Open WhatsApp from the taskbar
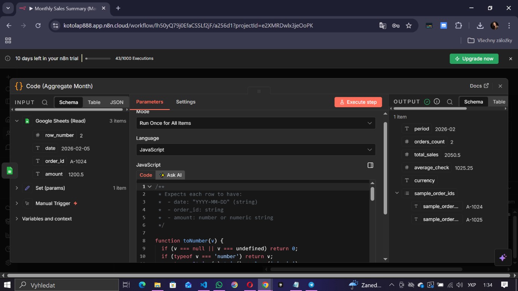Image resolution: width=518 pixels, height=291 pixels. 219,285
